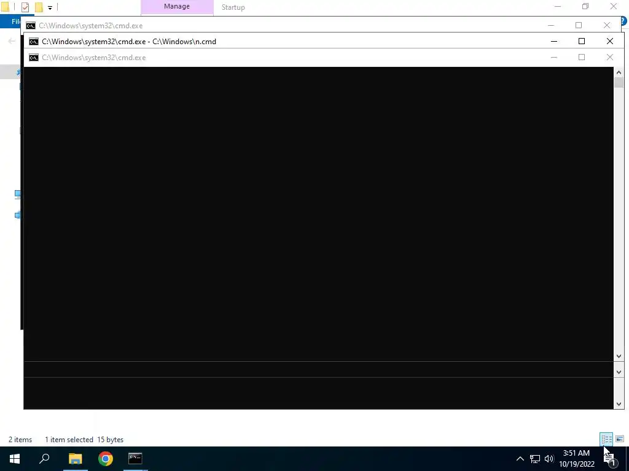Click the scrollbar thumb in the front cmd window
The width and height of the screenshot is (629, 471).
[x=619, y=83]
